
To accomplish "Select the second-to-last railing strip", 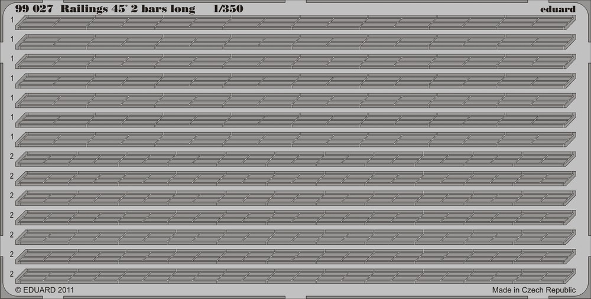I will (295, 256).
